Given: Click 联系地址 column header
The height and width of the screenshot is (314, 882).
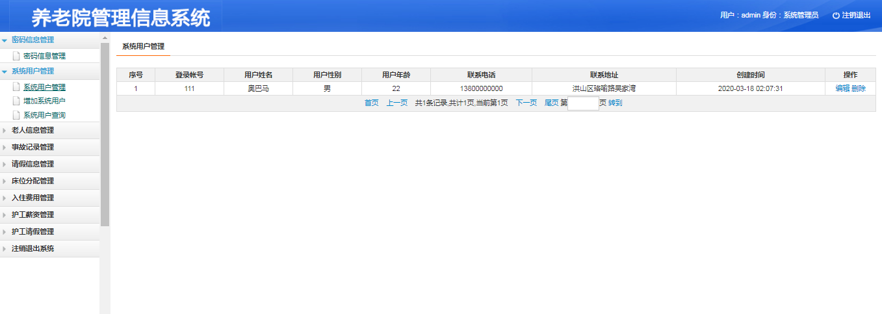Looking at the screenshot, I should [604, 75].
